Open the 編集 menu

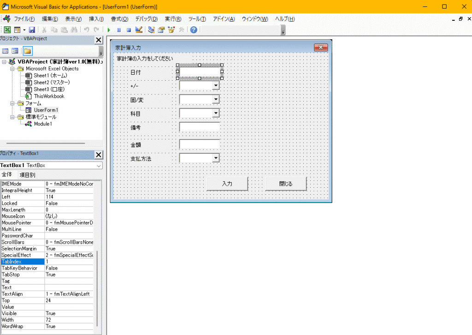click(50, 19)
